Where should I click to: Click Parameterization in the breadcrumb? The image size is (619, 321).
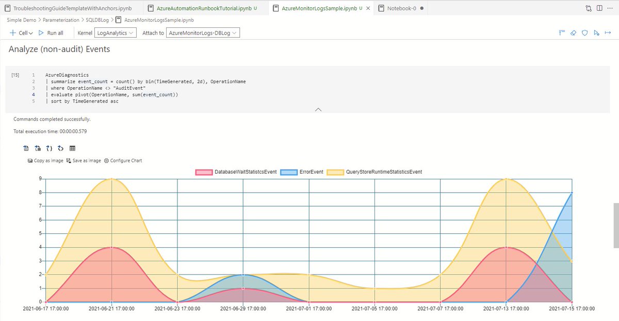click(61, 20)
